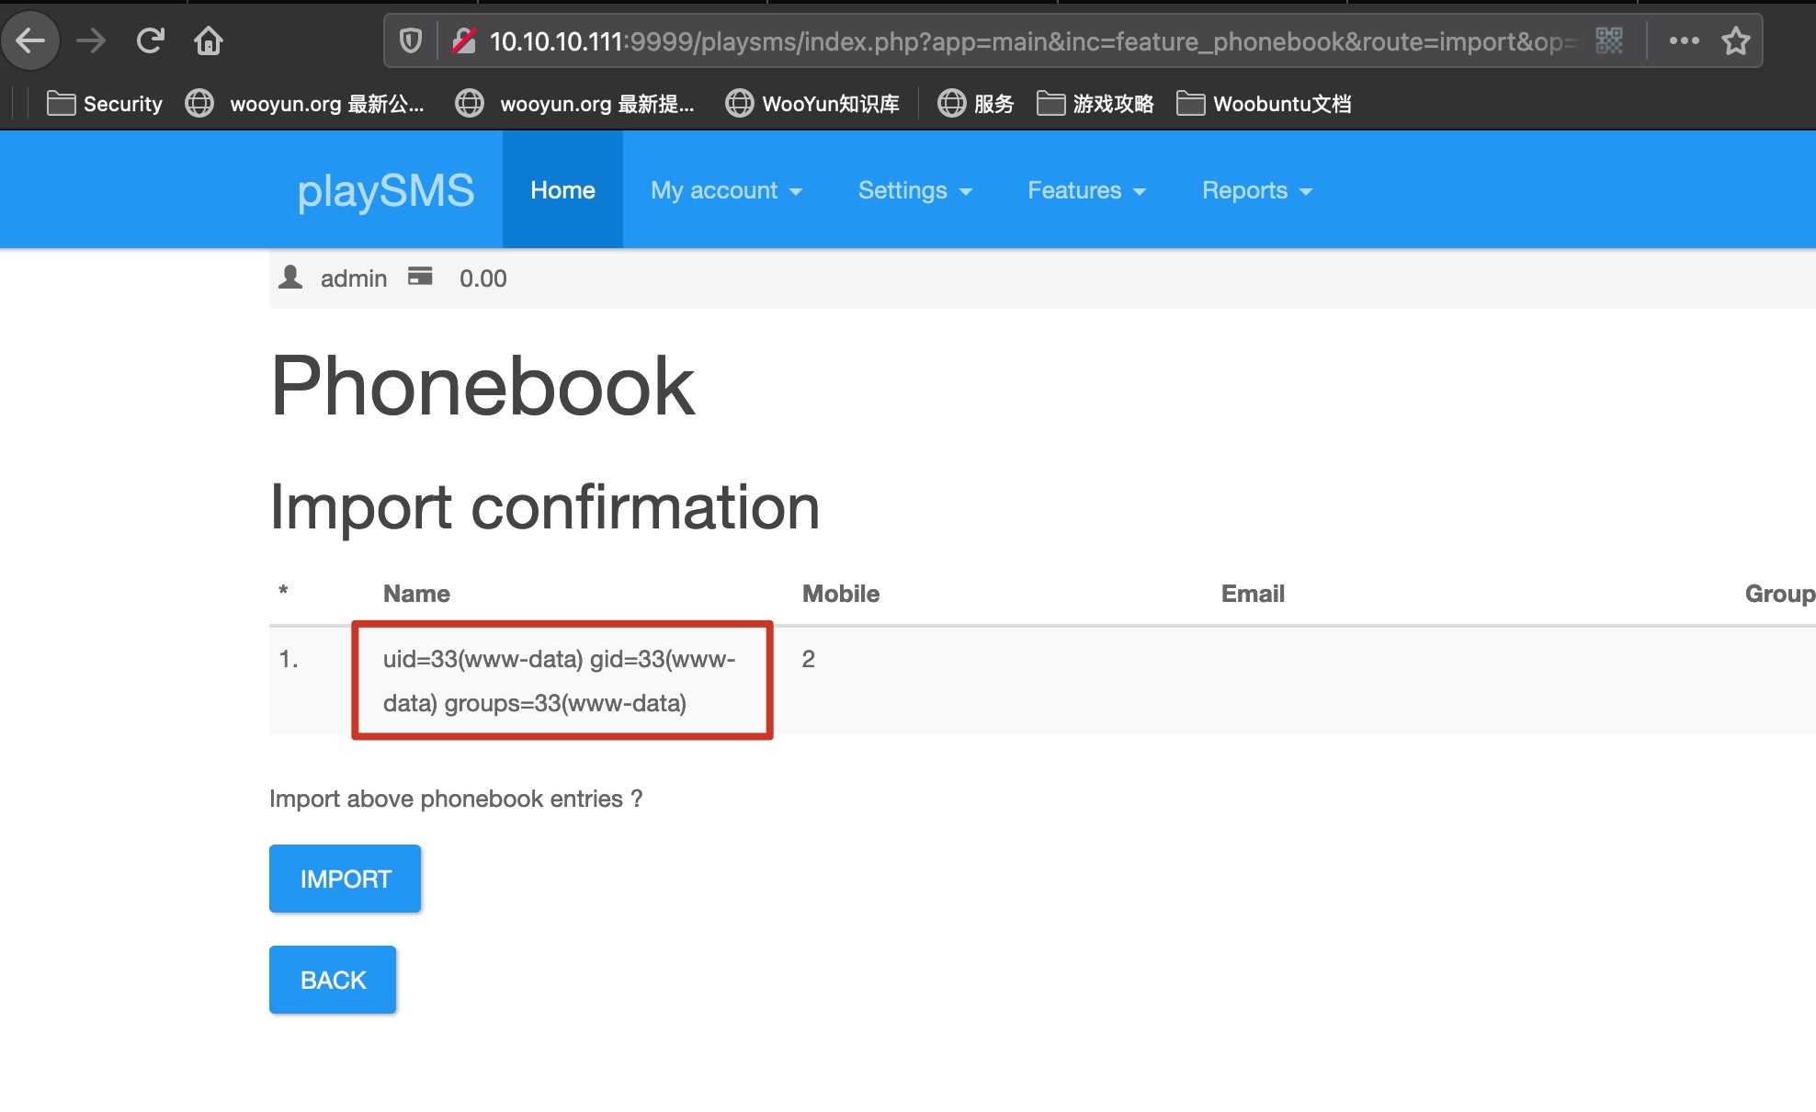Reload the page with refresh icon
The width and height of the screenshot is (1816, 1112).
[x=150, y=40]
